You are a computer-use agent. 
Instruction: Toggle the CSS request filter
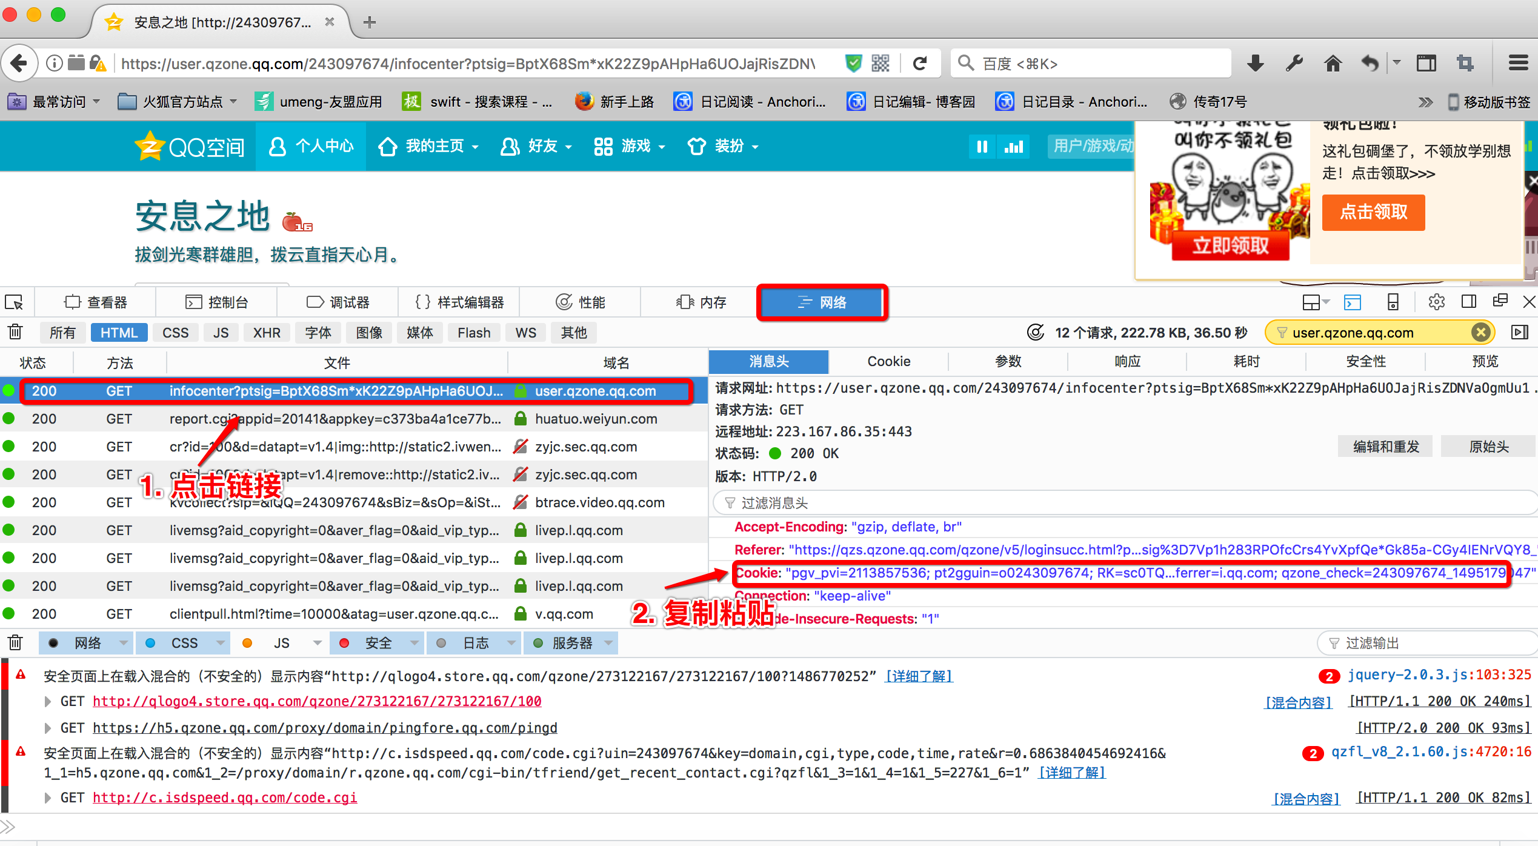point(176,333)
